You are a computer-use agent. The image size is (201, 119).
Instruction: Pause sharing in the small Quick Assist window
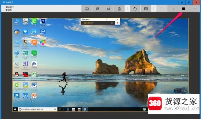[112, 23]
